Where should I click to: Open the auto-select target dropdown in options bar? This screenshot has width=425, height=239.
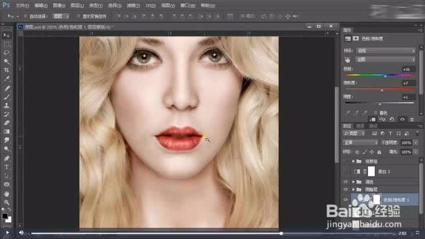click(61, 17)
